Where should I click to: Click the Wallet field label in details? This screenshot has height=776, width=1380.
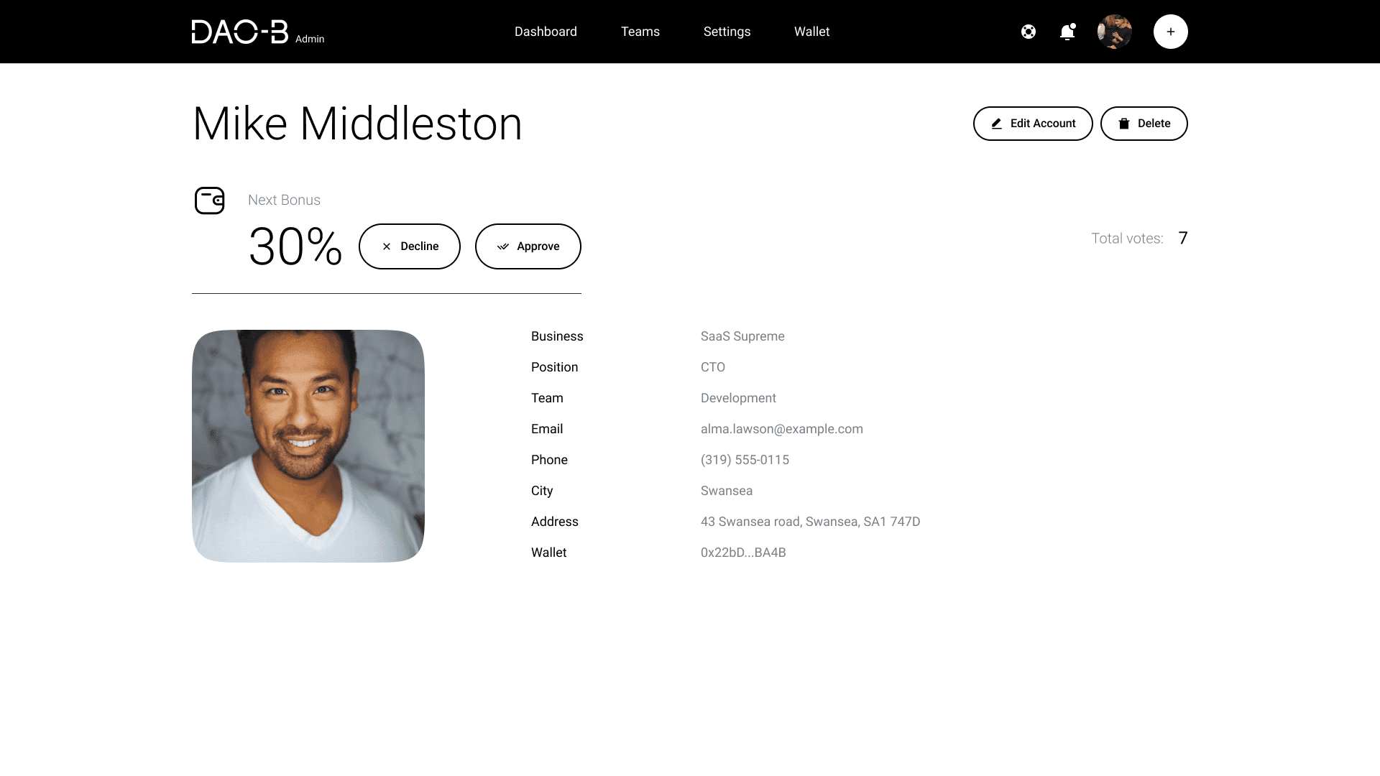(548, 553)
